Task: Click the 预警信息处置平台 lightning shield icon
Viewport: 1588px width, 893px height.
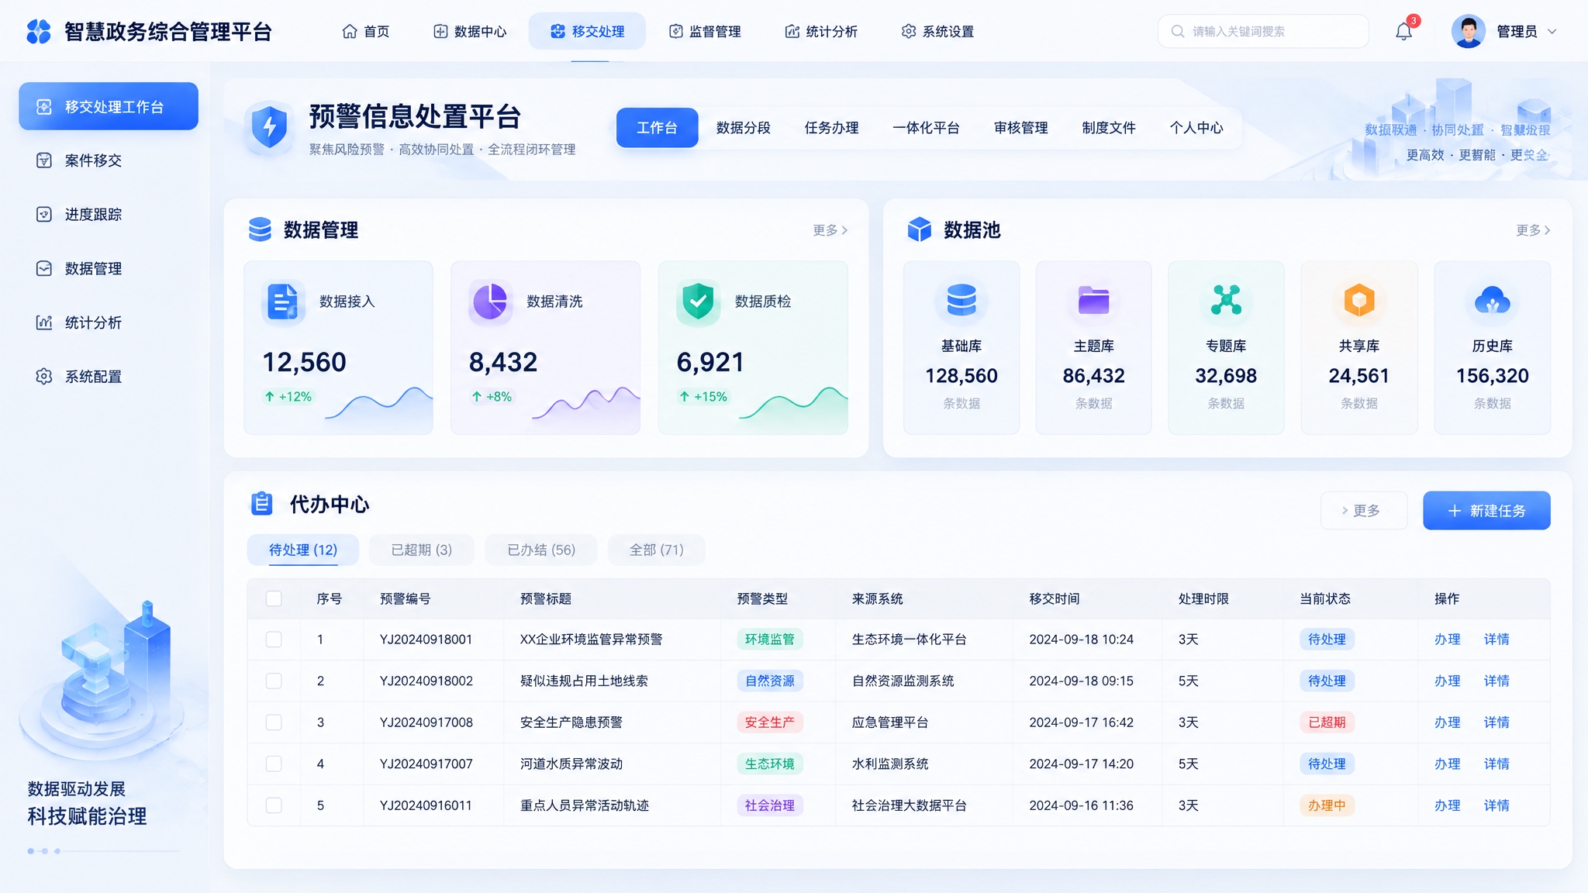Action: point(269,126)
